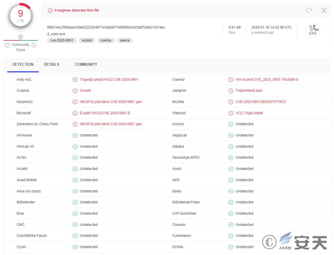
Task: Click the alert icon next to '9 engines detected'
Action: tap(50, 10)
